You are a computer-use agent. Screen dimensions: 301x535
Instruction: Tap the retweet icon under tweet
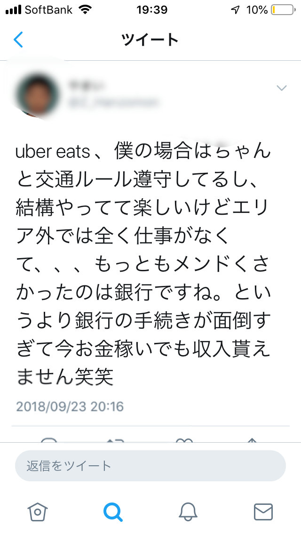(x=115, y=440)
